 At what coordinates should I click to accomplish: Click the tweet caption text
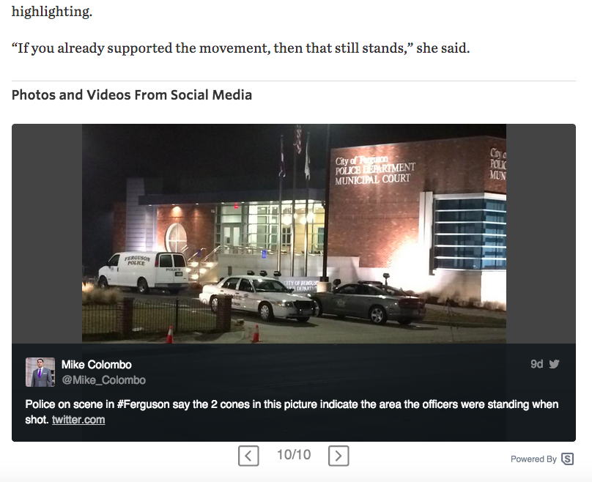[x=292, y=412]
